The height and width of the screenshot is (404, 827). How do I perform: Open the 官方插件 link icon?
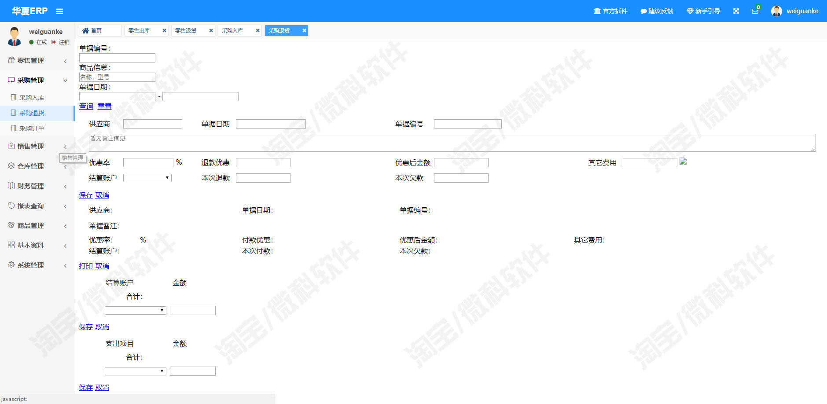tap(597, 11)
